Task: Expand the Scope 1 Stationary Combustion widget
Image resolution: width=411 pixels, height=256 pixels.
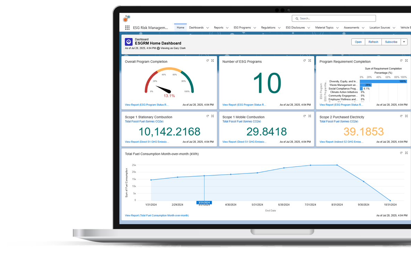Action: 212,116
